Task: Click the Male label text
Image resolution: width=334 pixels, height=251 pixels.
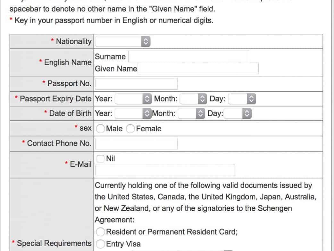Action: pyautogui.click(x=114, y=129)
